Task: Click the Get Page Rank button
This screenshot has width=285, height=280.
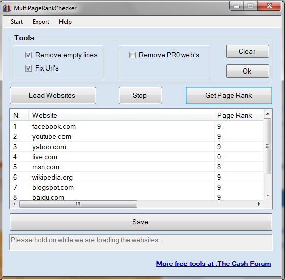Action: (x=229, y=96)
